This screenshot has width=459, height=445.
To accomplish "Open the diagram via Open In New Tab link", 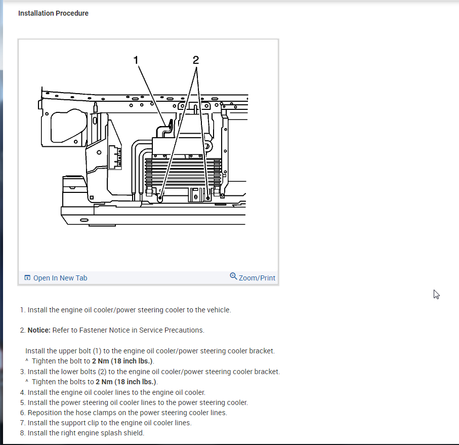I will pyautogui.click(x=60, y=278).
